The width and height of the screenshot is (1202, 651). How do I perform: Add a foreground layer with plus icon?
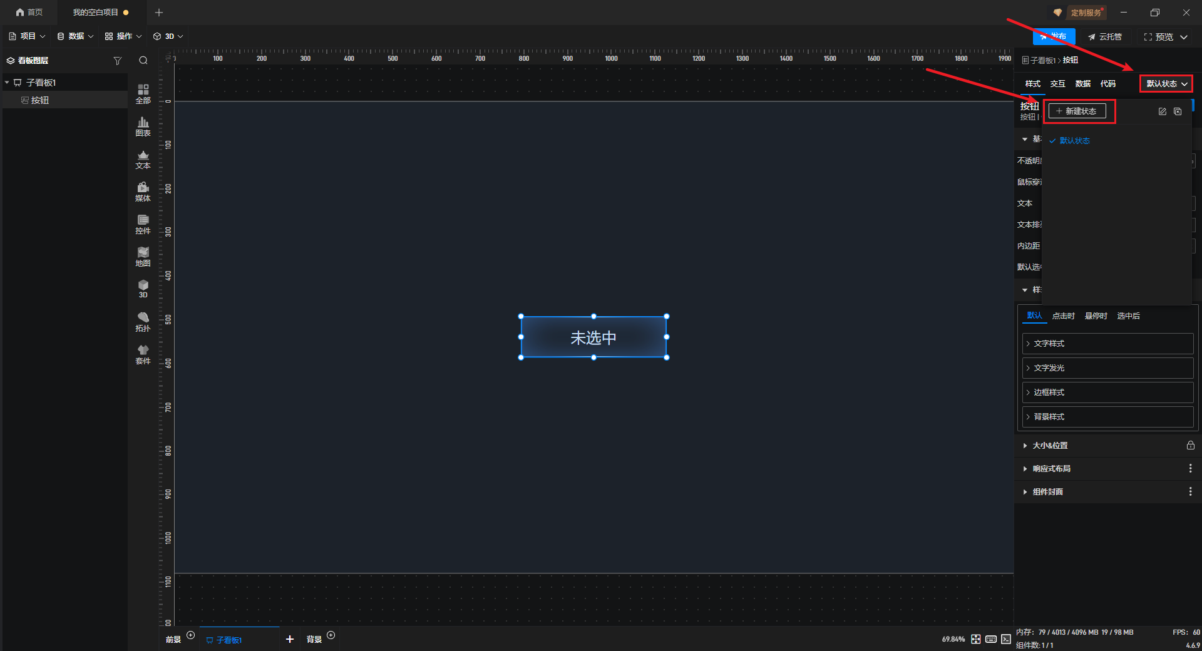pos(191,635)
